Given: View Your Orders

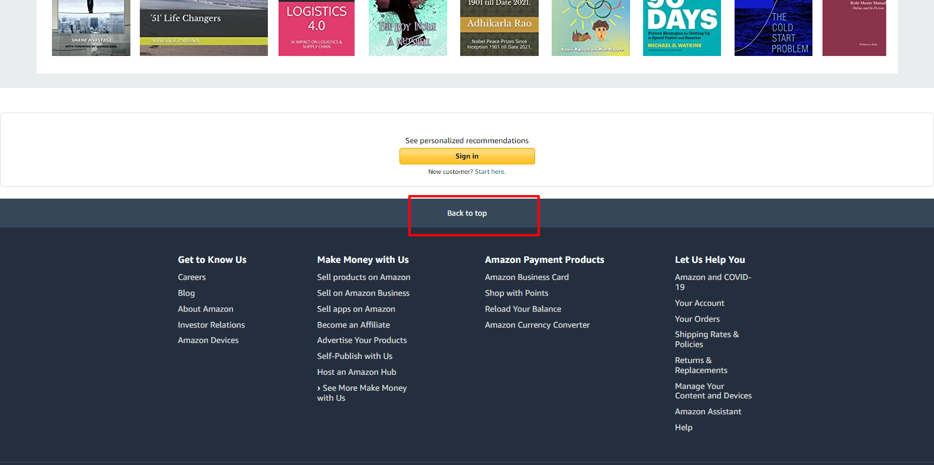Looking at the screenshot, I should click(697, 319).
